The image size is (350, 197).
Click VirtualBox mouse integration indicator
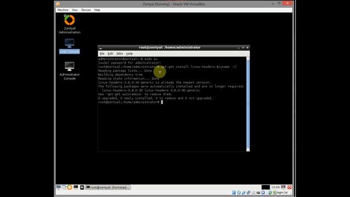click(x=270, y=193)
